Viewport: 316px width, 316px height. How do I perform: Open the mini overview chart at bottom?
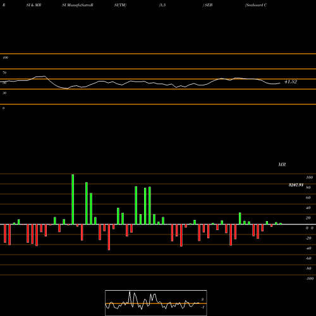[x=156, y=303]
